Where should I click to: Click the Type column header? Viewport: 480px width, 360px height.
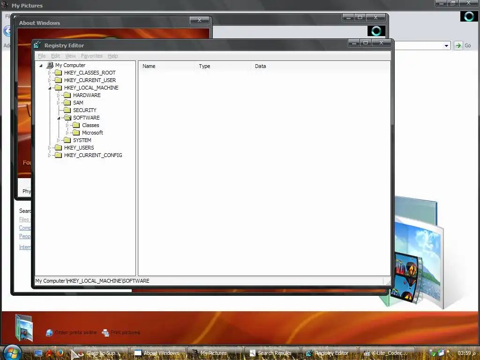click(223, 66)
